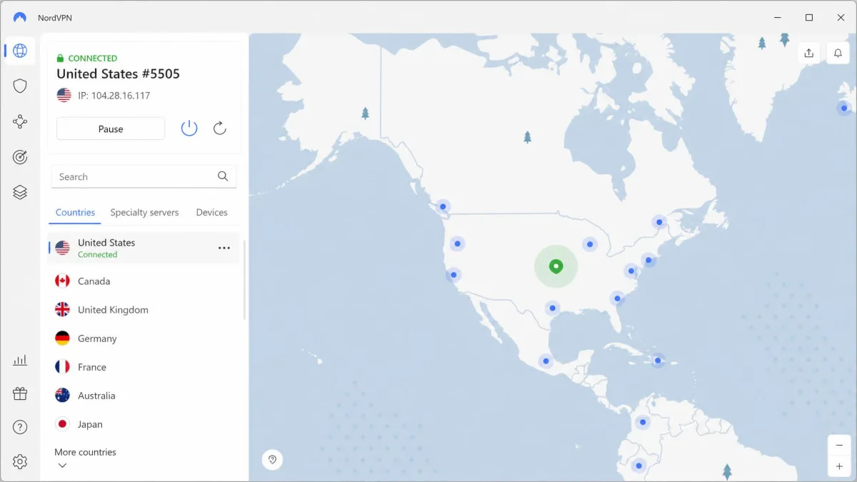Select France in country list
857x482 pixels.
pyautogui.click(x=144, y=367)
